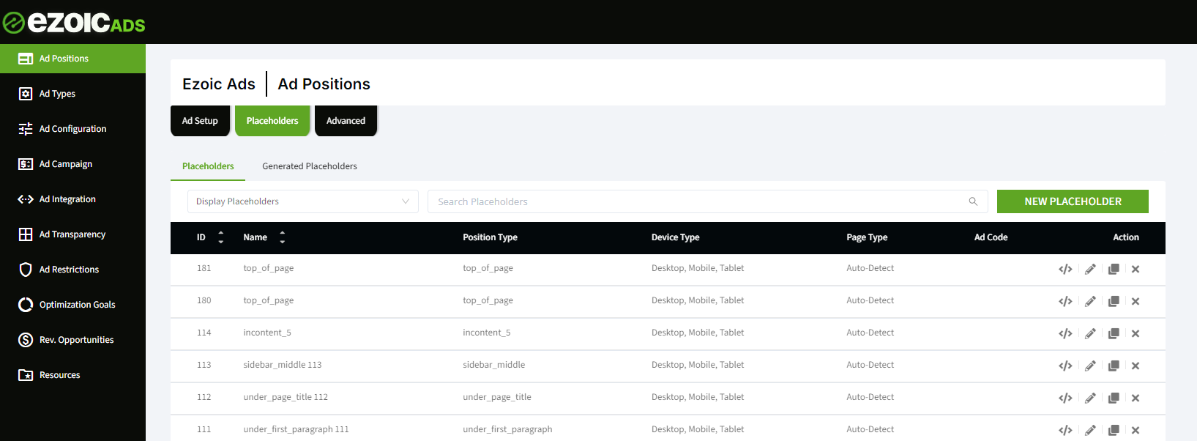Screen dimensions: 1197x441
Task: Edit the under_first_paragraph 111 placeholder
Action: 1090,430
